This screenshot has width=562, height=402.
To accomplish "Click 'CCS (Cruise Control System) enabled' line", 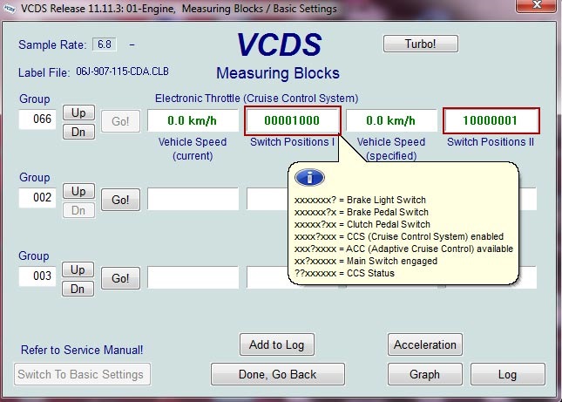I will (399, 236).
